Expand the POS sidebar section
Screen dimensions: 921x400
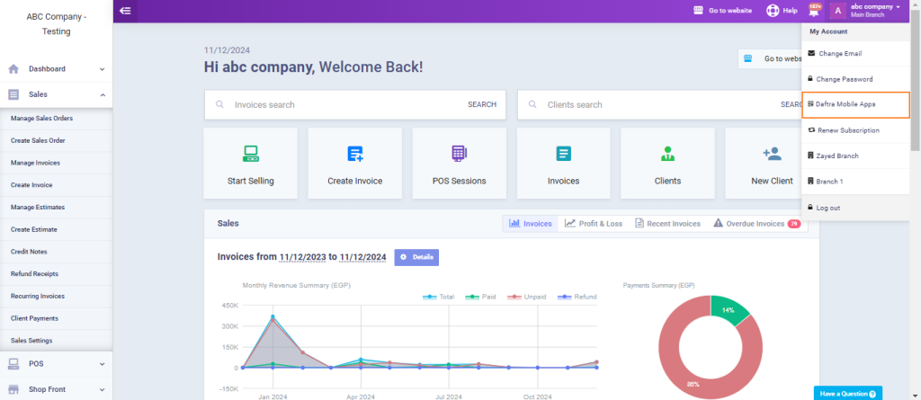57,363
